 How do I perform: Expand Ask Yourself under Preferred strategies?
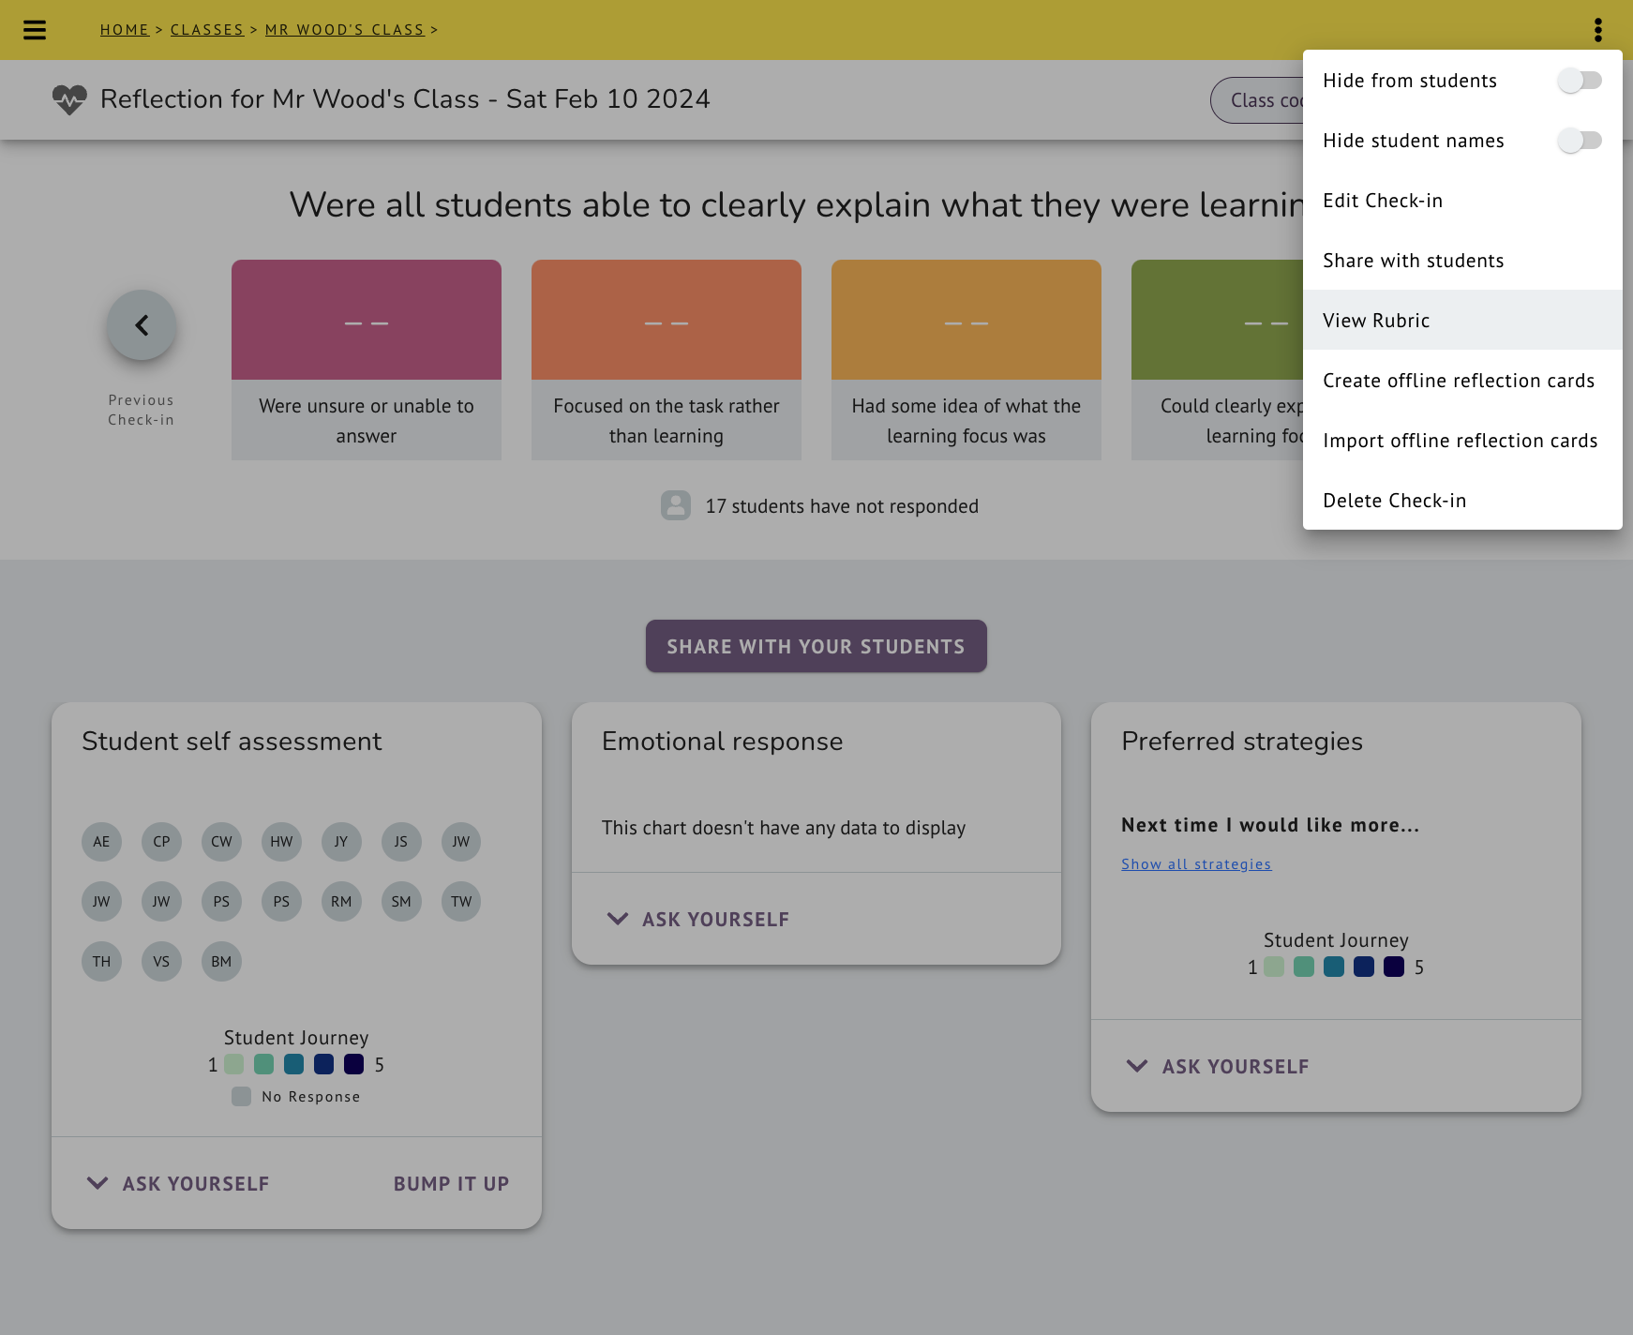point(1218,1066)
